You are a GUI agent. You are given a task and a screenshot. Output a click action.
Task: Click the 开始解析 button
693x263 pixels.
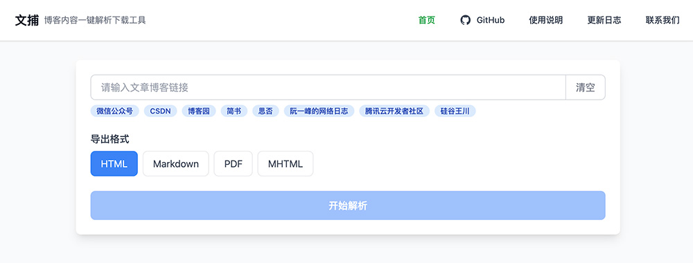(348, 206)
